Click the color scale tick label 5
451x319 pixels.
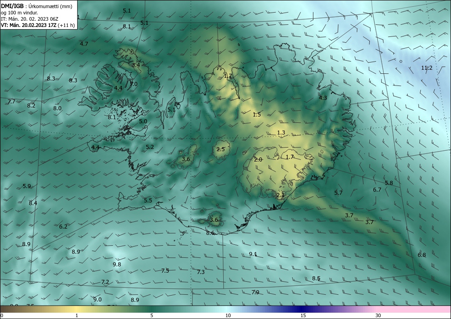152,315
